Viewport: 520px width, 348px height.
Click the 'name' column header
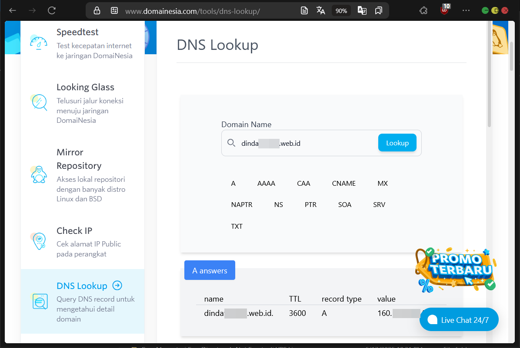click(x=213, y=299)
